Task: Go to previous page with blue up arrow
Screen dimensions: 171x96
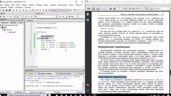Action: 110,9
